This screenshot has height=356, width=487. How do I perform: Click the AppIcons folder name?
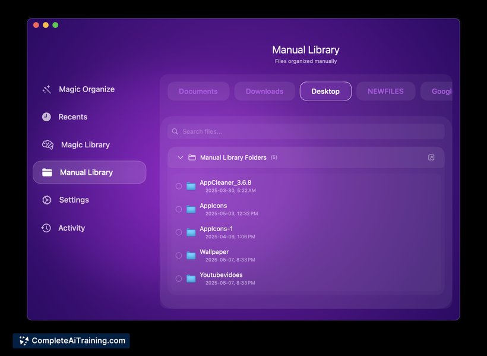[213, 206]
